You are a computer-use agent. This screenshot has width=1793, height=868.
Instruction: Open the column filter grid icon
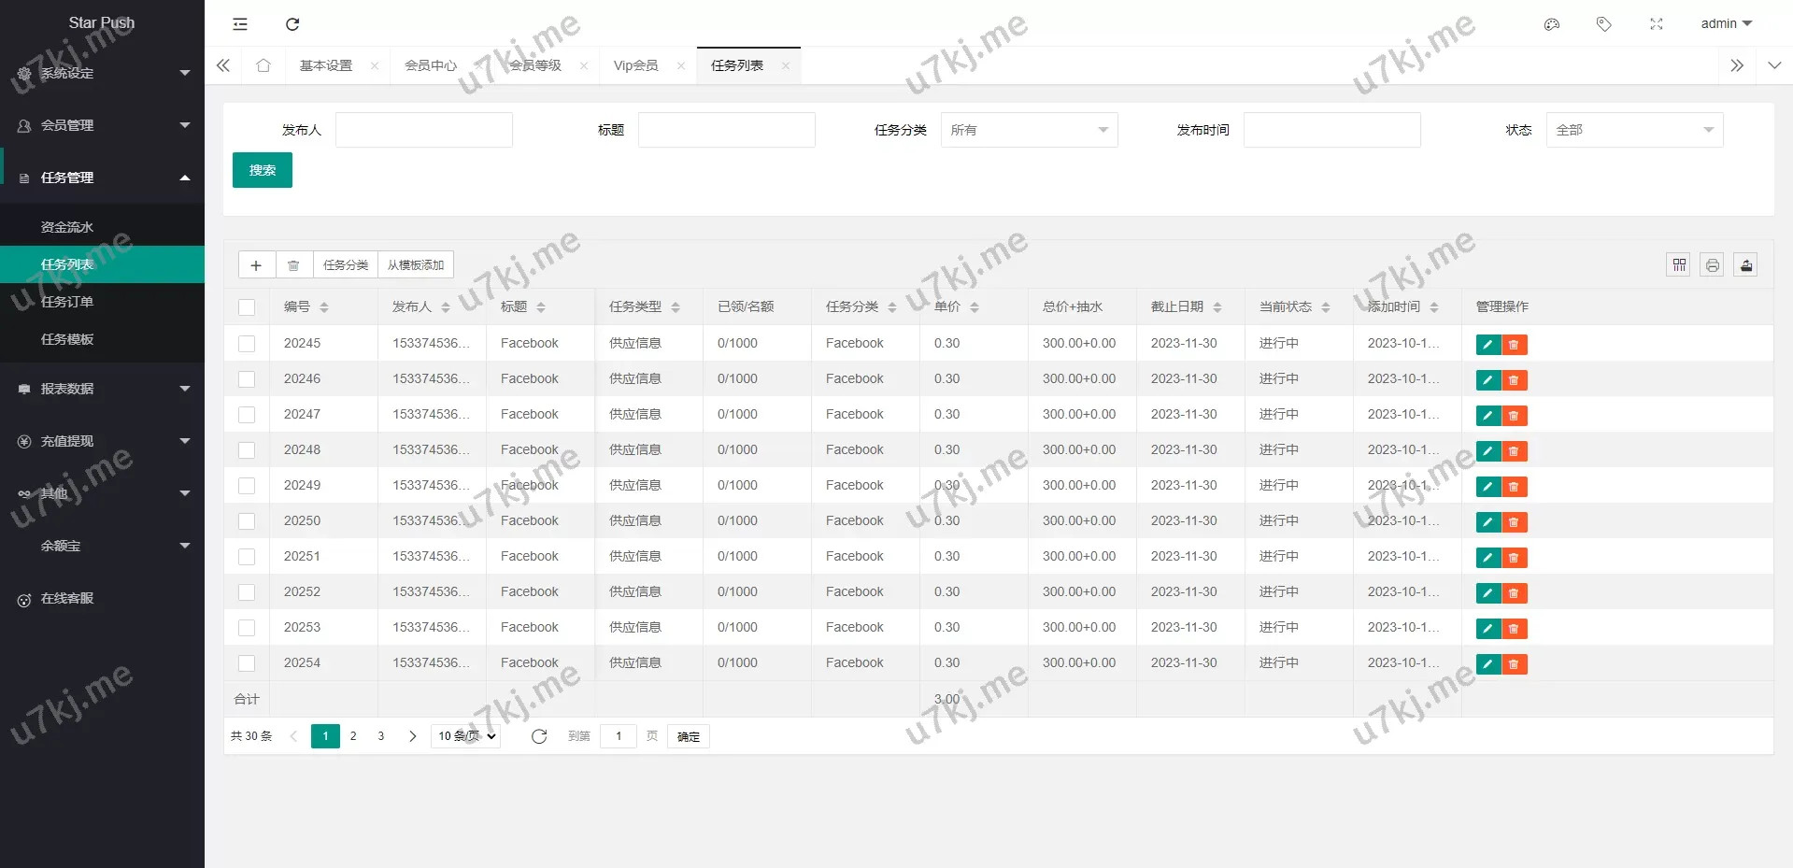[1679, 265]
